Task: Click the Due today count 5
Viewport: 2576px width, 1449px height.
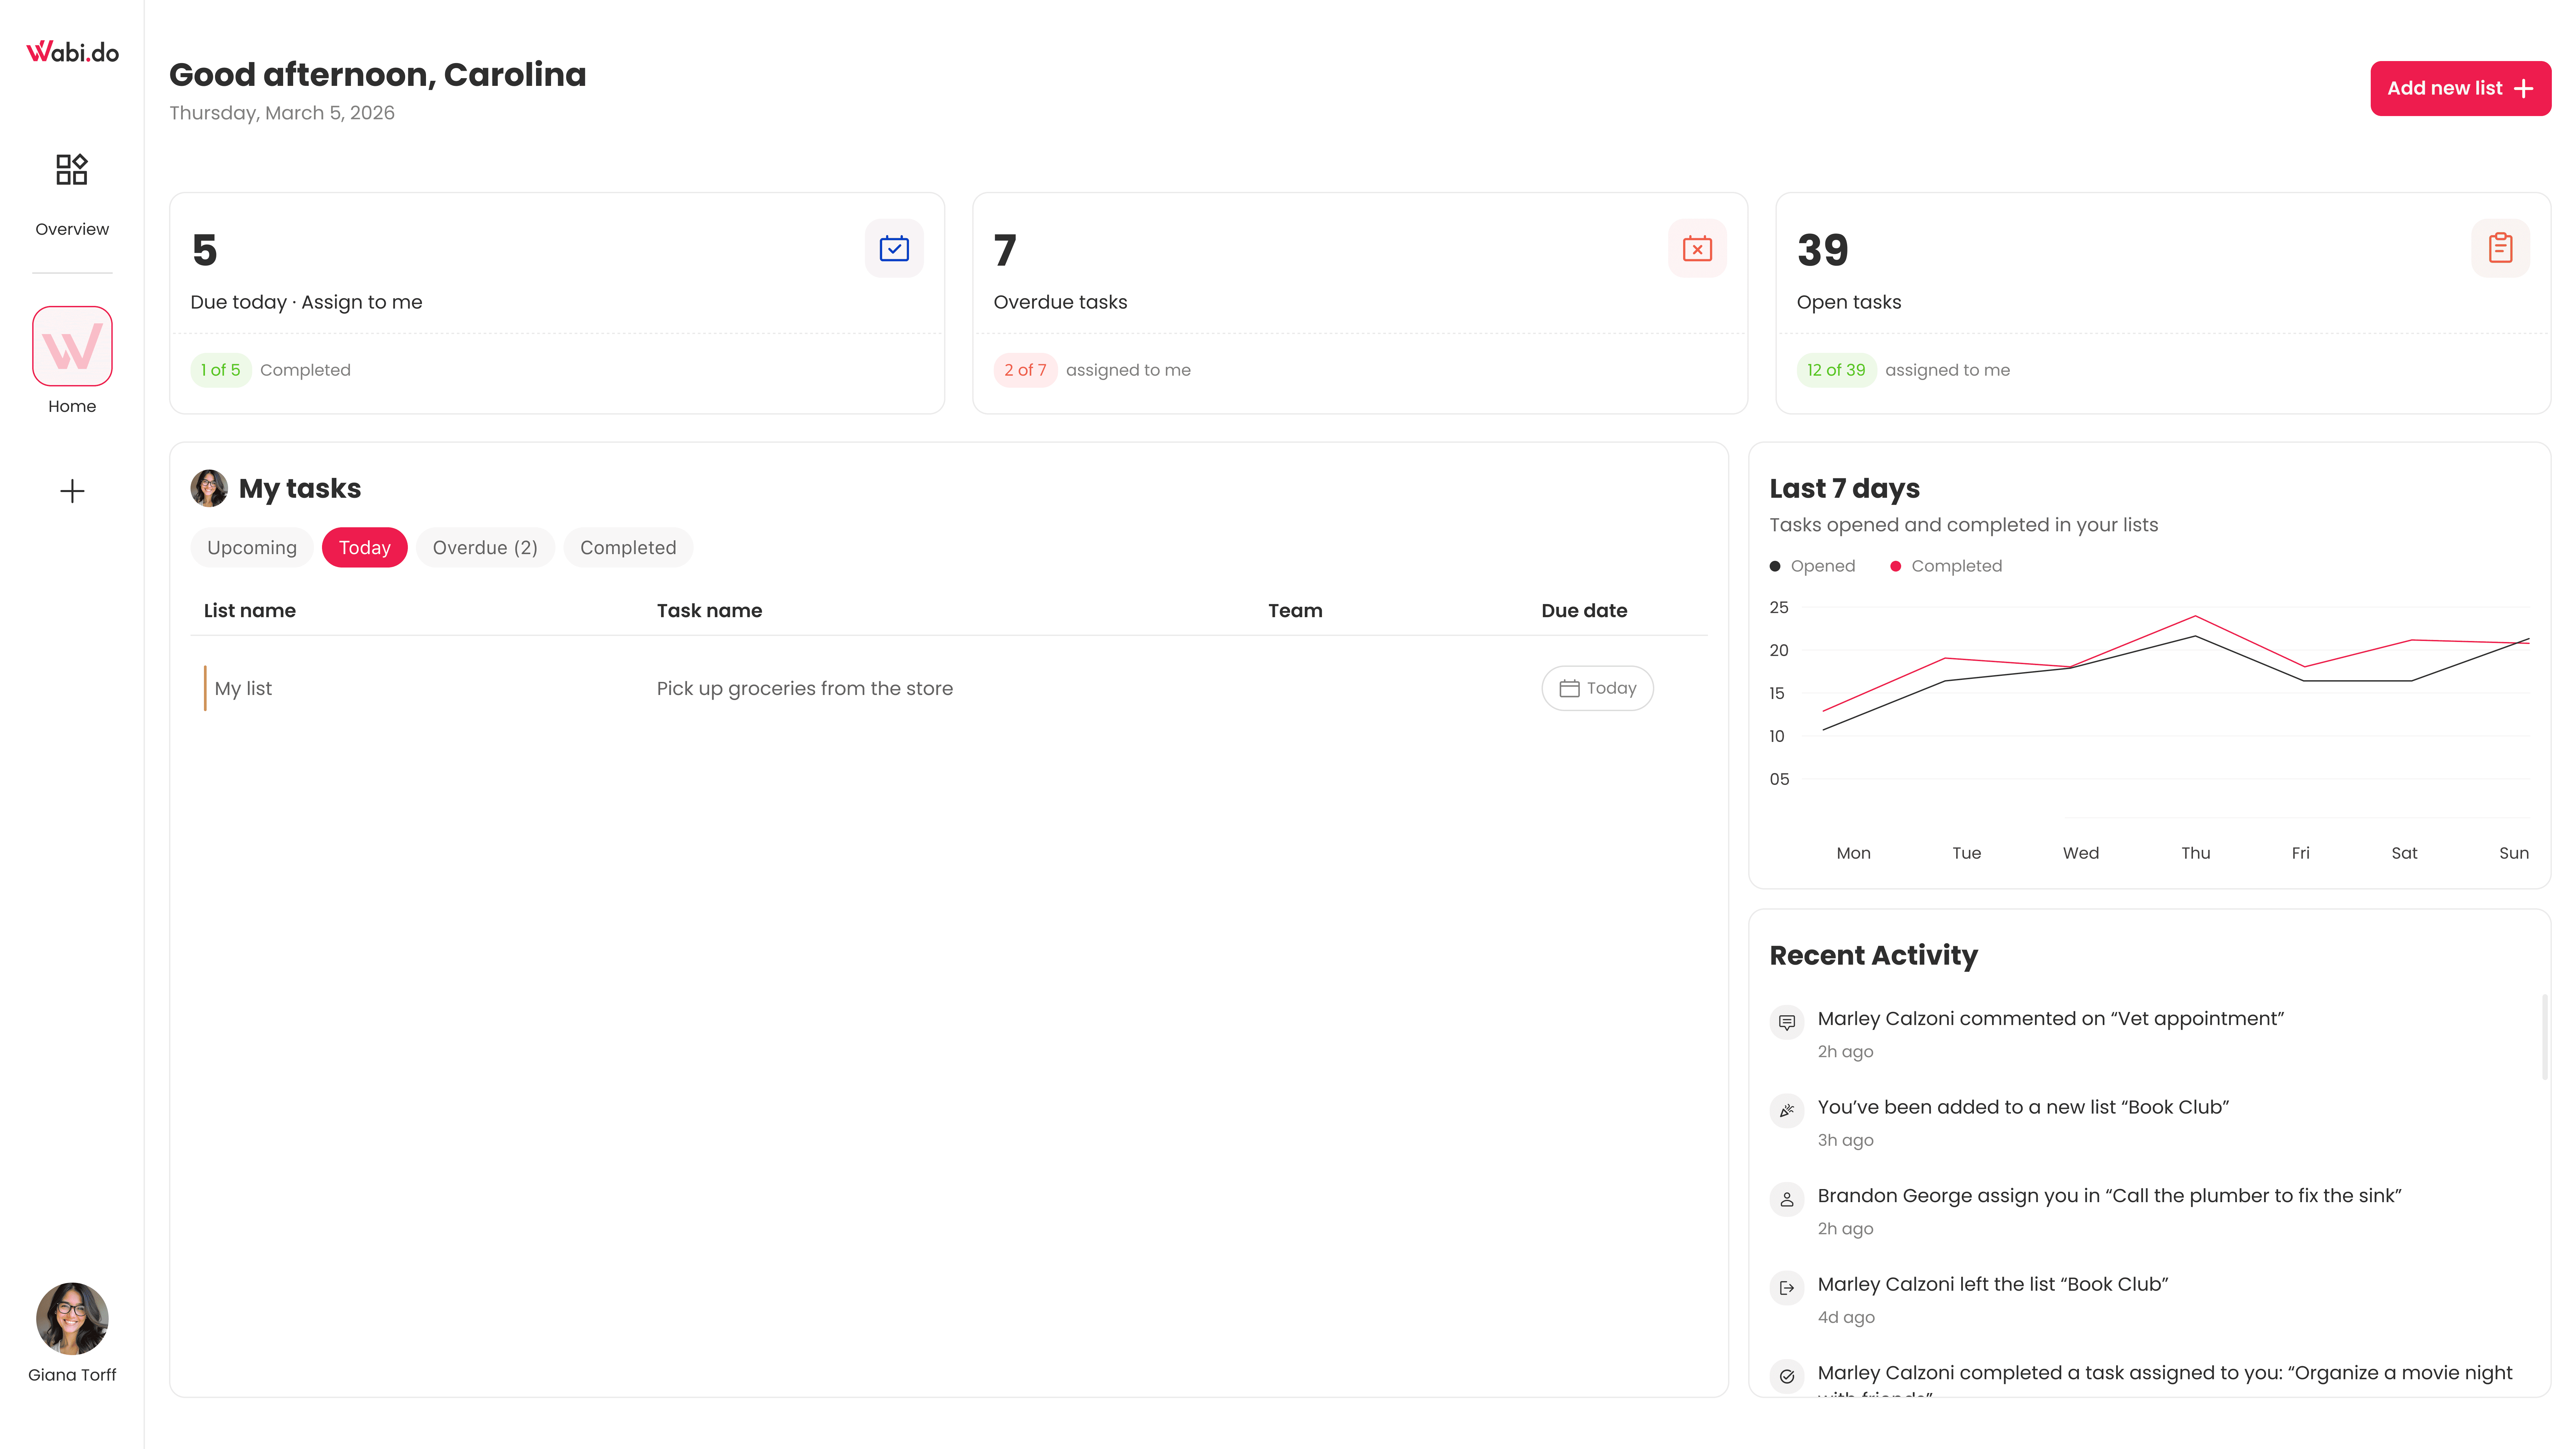Action: (204, 250)
